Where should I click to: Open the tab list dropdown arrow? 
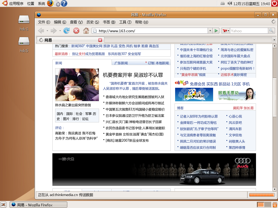click(x=274, y=40)
